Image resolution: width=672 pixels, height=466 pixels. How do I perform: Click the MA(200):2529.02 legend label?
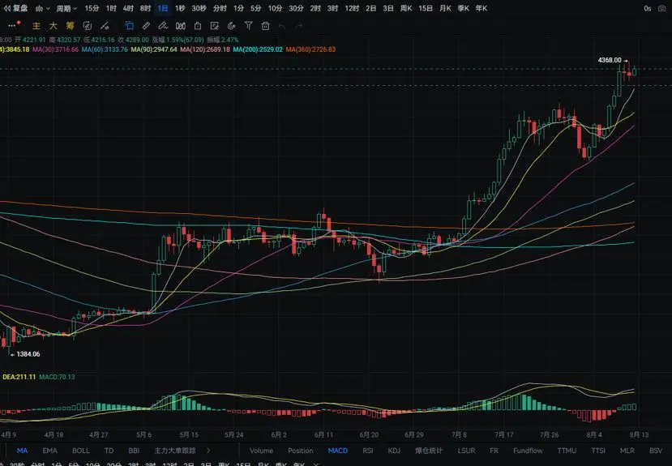point(258,49)
